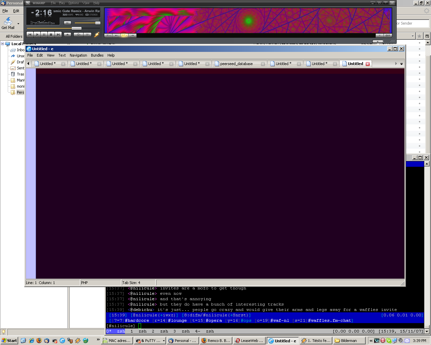The height and width of the screenshot is (345, 431).
Task: Click Tab Size: 4 status bar selector
Action: coord(138,283)
